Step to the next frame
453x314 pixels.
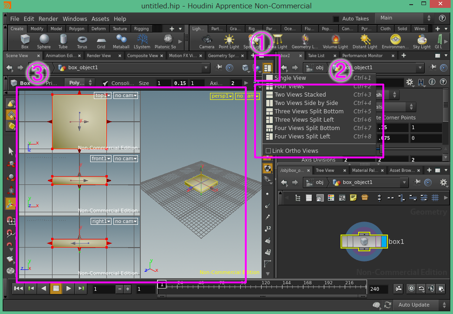click(x=81, y=288)
